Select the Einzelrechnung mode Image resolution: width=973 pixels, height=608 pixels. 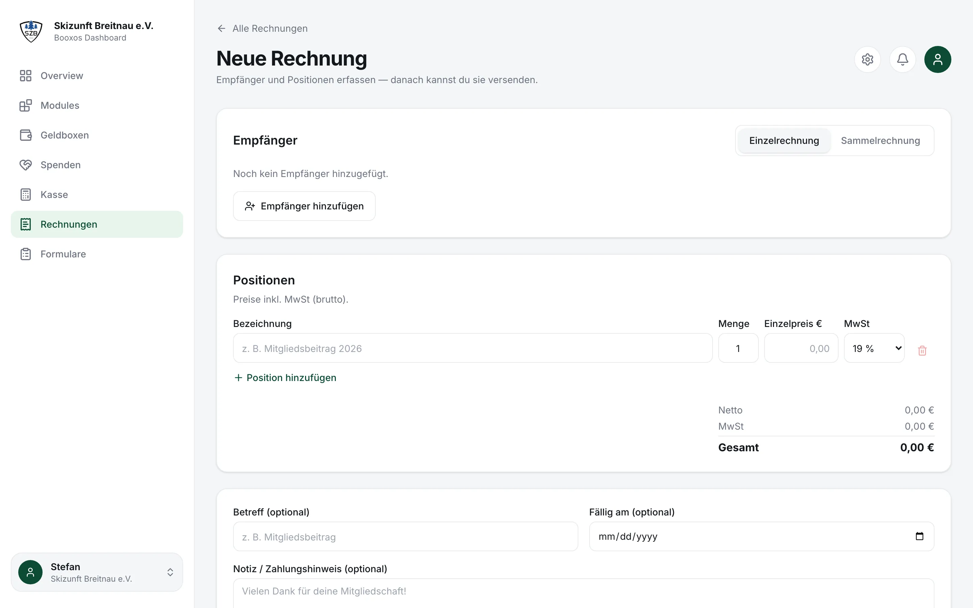[784, 141]
